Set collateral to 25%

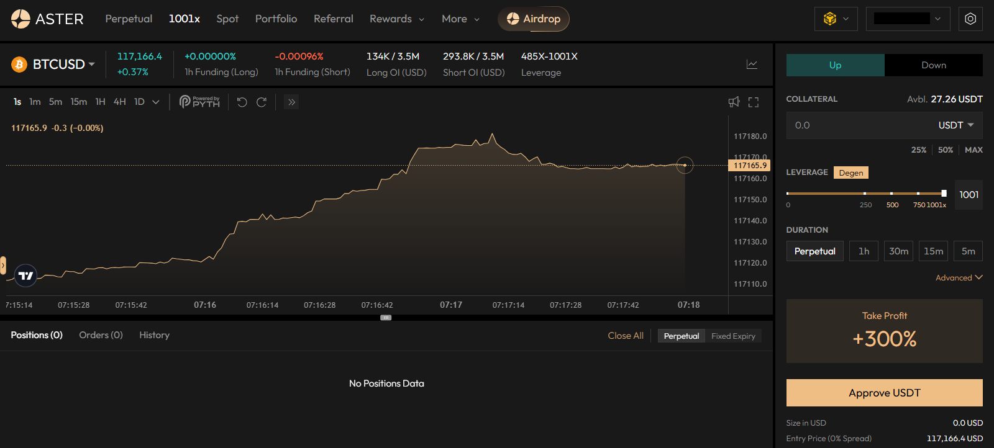pos(918,150)
